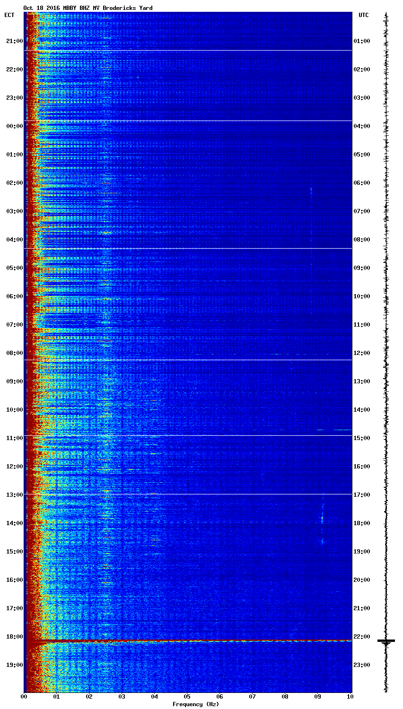Click the 06:00 label on UTC axis
Screen dimensions: 403x709
[362, 183]
